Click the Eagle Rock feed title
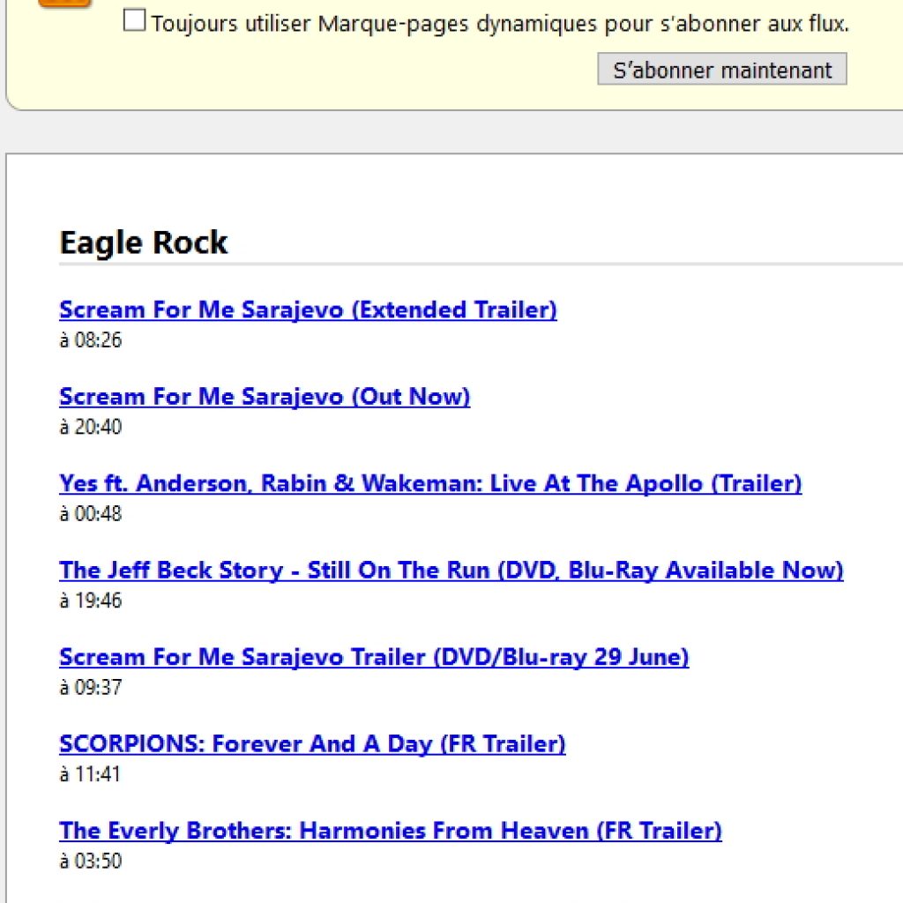This screenshot has height=903, width=903. coord(144,243)
